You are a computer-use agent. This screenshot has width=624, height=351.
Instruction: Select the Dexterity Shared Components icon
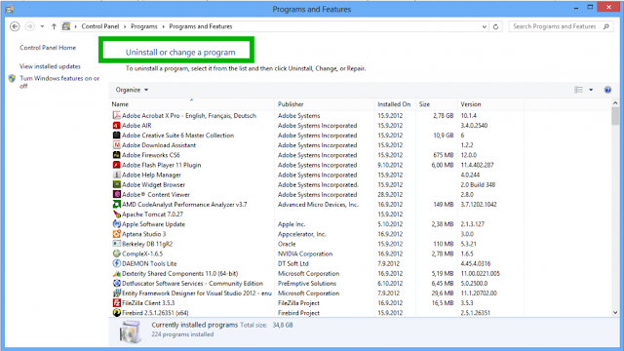[x=116, y=273]
